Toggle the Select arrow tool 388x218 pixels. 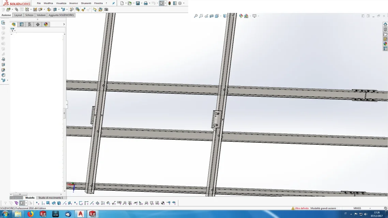[x=161, y=3]
